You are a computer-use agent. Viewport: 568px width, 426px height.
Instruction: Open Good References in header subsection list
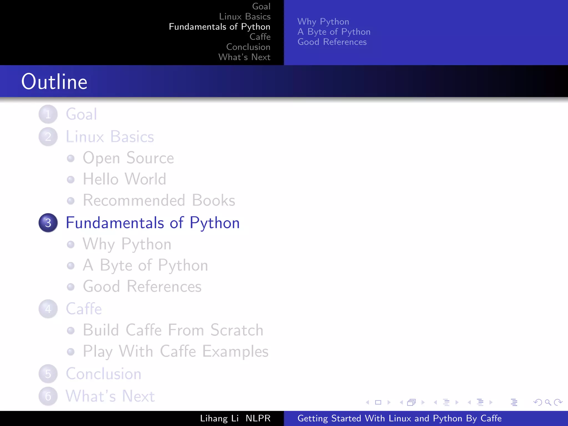point(332,42)
